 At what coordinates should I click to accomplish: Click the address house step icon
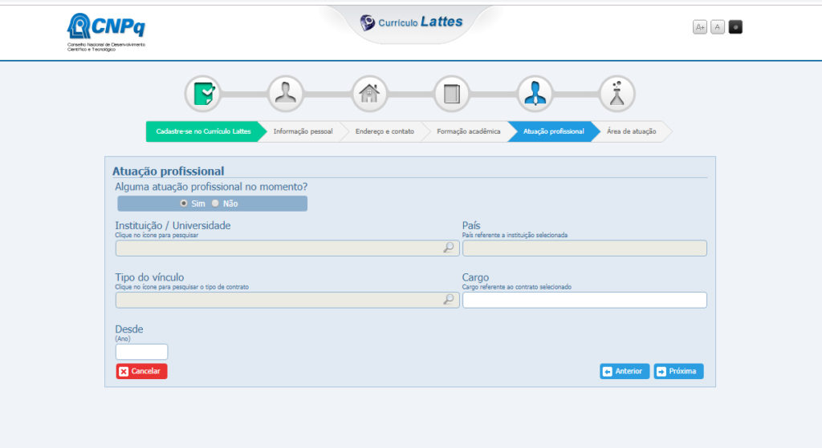pos(369,94)
